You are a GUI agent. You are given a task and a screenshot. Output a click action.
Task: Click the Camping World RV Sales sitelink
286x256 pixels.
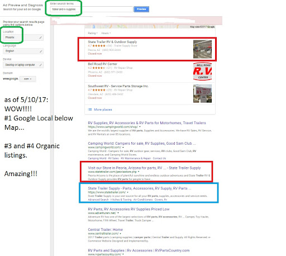coord(113,158)
